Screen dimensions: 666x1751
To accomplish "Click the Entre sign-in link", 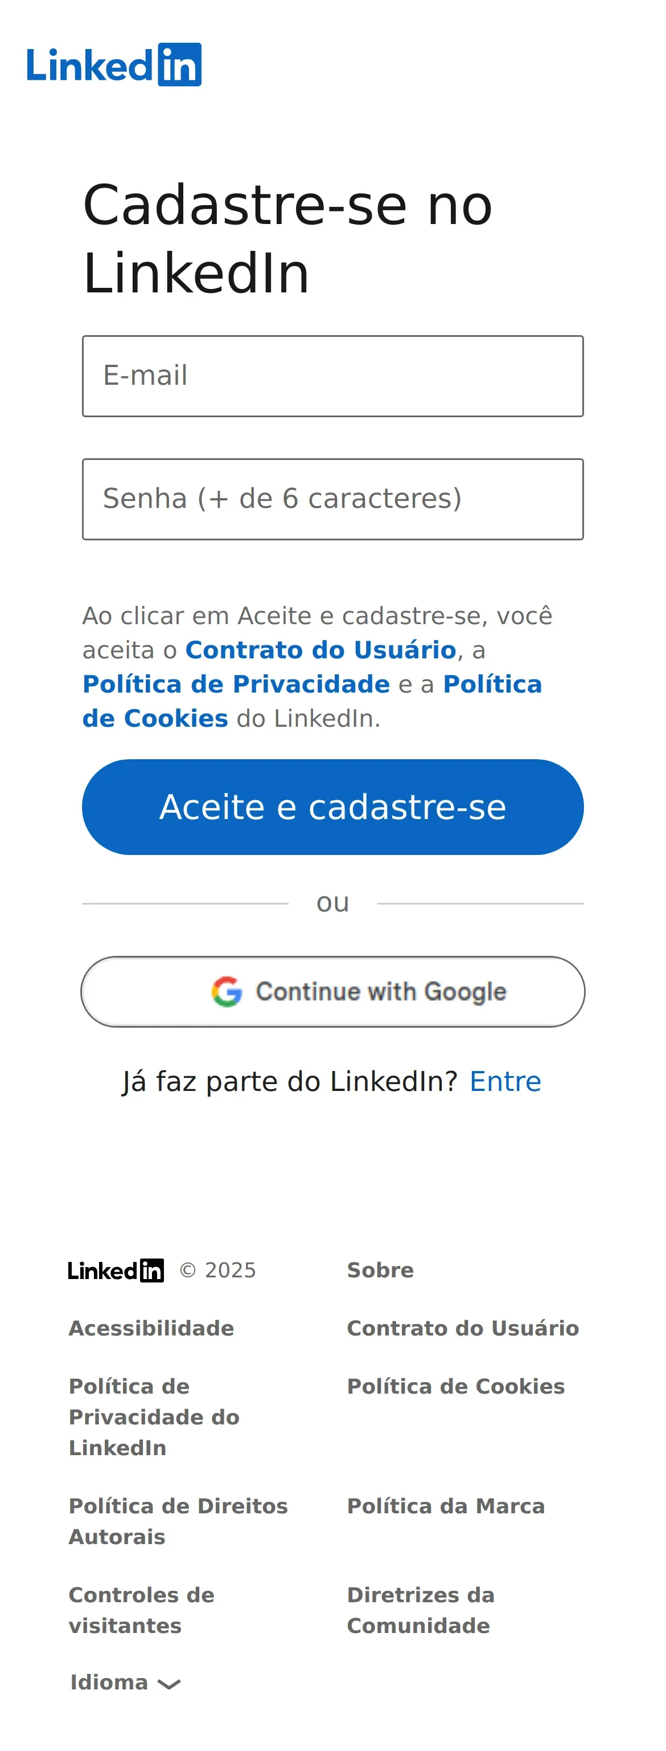I will [x=505, y=1081].
